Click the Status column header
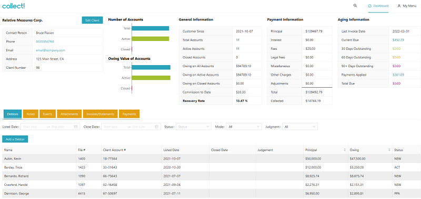Screen dimensions: 421x199 tap(406, 150)
